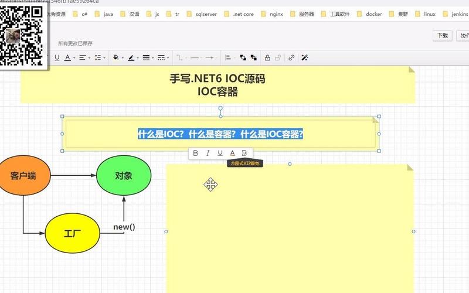The height and width of the screenshot is (293, 469).
Task: Underline selected text in floating toolbar
Action: point(220,153)
